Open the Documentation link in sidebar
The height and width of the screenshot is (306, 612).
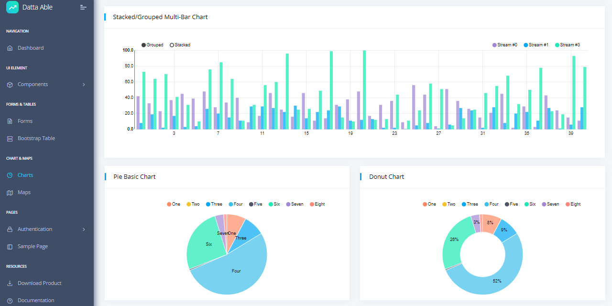[x=36, y=300]
